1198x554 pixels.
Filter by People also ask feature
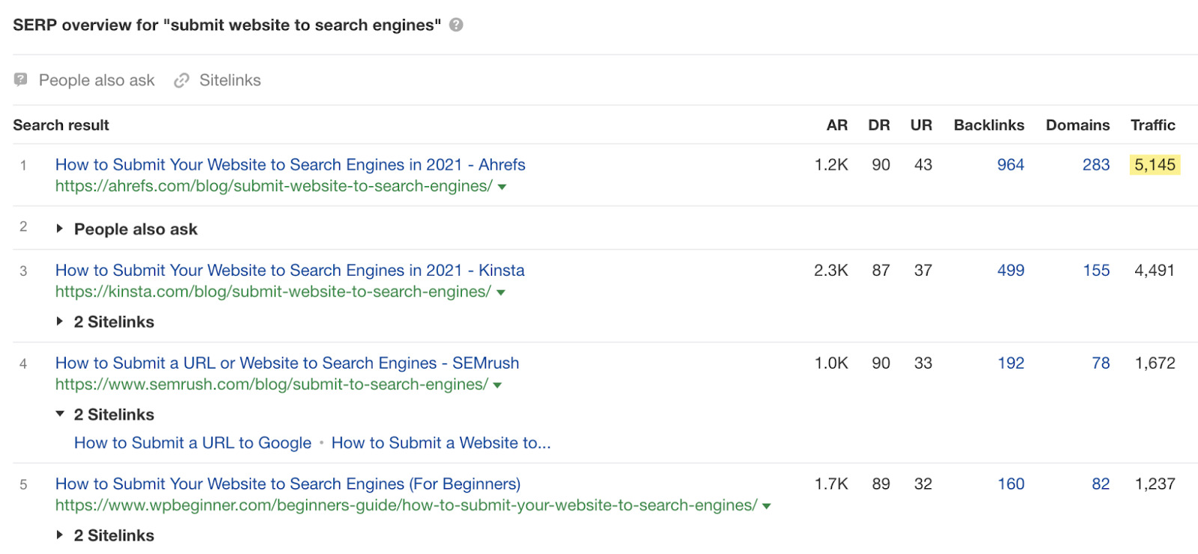(x=96, y=80)
